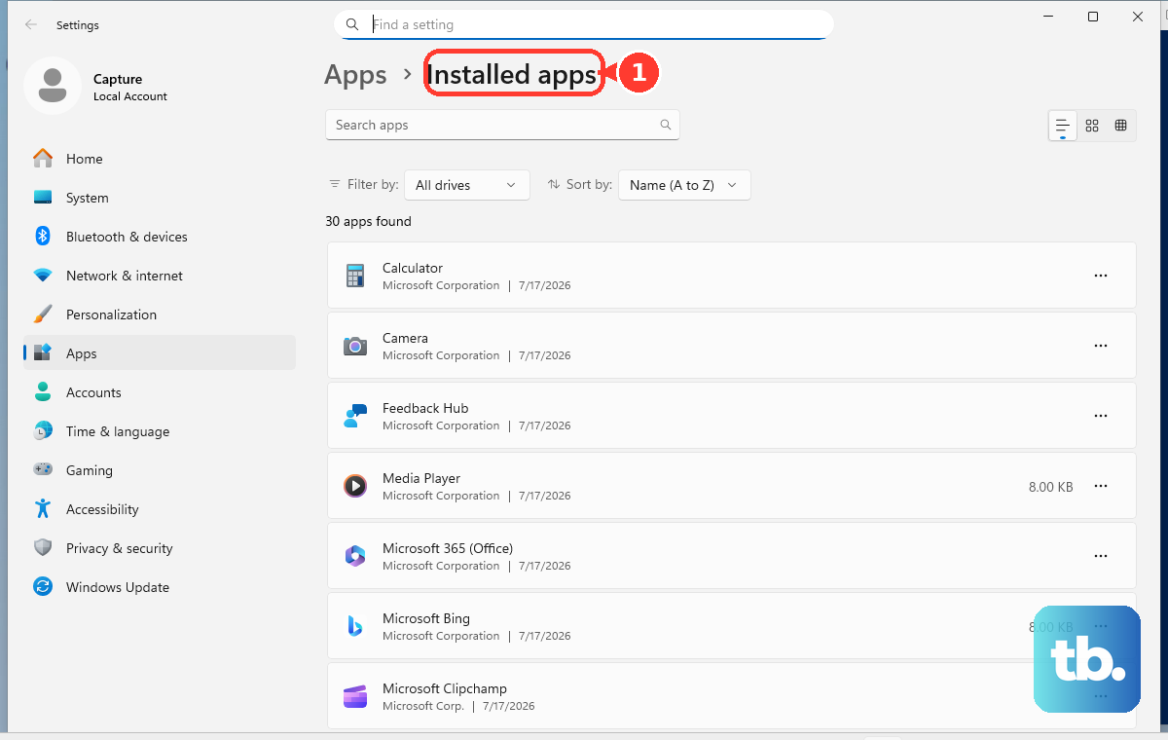Open the Gaming settings
Image resolution: width=1168 pixels, height=740 pixels.
click(x=160, y=470)
